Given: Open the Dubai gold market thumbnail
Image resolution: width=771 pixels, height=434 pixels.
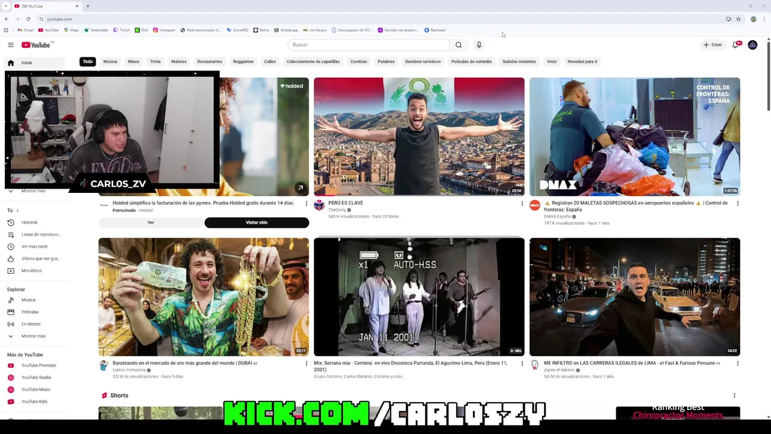Looking at the screenshot, I should [x=204, y=297].
